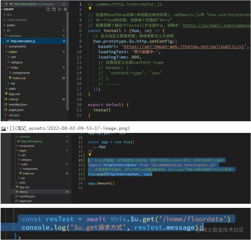Click the import httpInterceptor line in main.js
The image size is (251, 240).
(x=152, y=165)
